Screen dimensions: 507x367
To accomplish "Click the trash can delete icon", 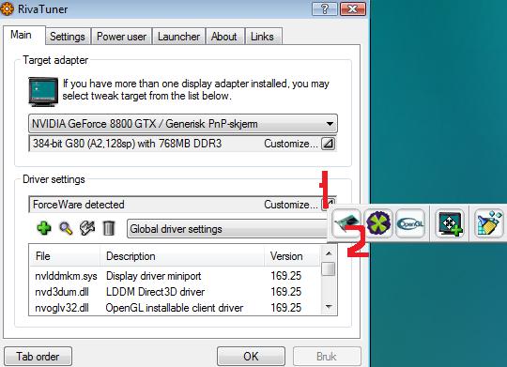I will click(109, 228).
